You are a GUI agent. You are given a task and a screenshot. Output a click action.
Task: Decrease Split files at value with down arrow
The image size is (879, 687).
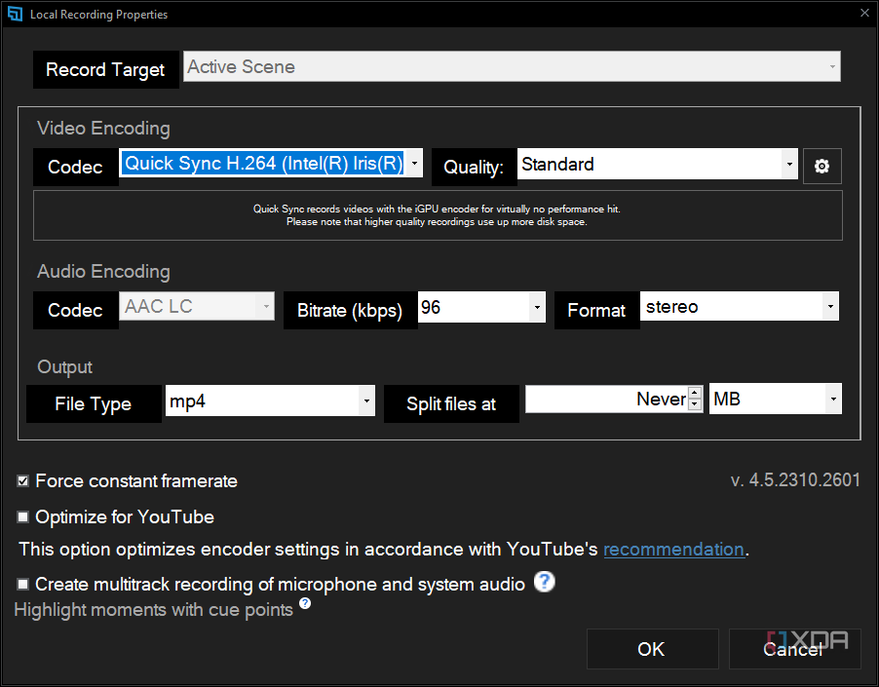[695, 404]
